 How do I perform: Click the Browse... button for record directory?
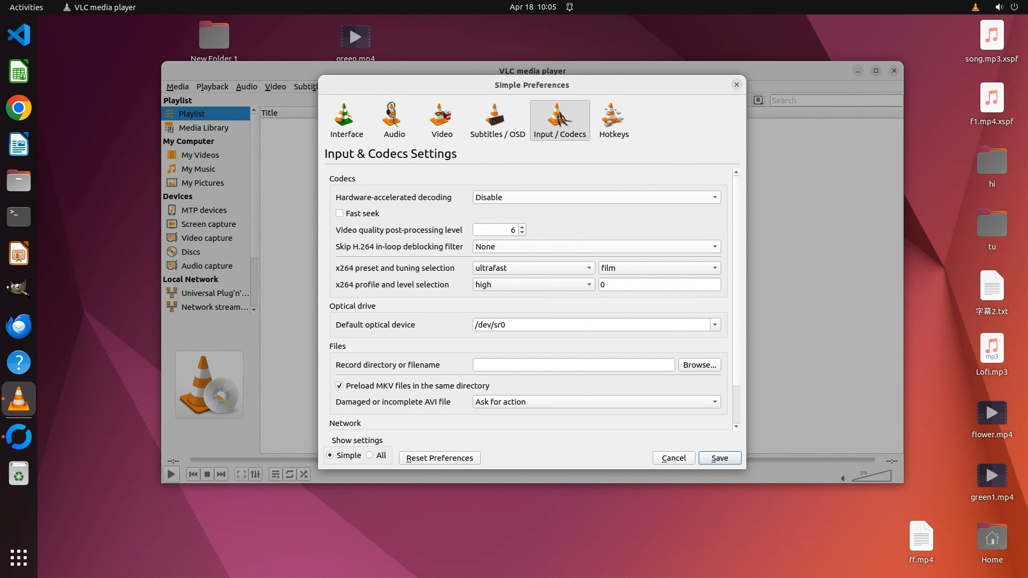699,364
